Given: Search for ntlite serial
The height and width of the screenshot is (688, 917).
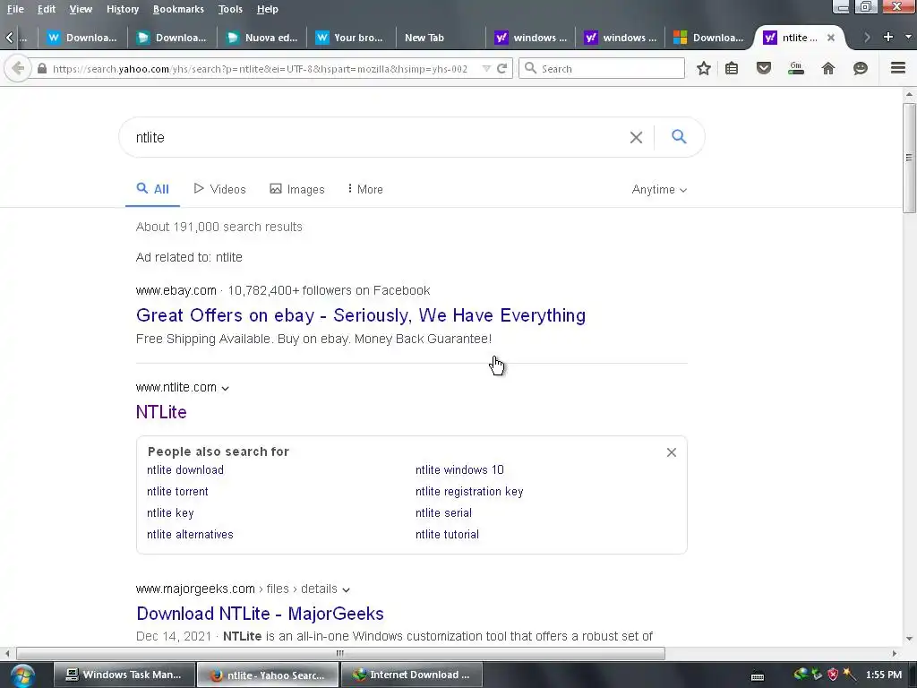Looking at the screenshot, I should click(443, 513).
